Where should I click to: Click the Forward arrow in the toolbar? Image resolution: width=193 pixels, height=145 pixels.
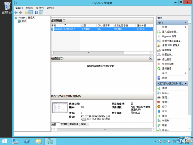point(20,13)
